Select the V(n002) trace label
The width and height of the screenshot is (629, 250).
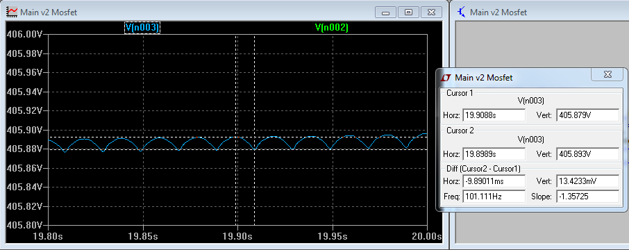click(331, 28)
